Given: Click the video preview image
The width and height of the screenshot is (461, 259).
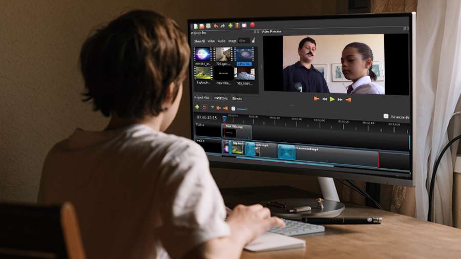Looking at the screenshot, I should click(x=333, y=64).
